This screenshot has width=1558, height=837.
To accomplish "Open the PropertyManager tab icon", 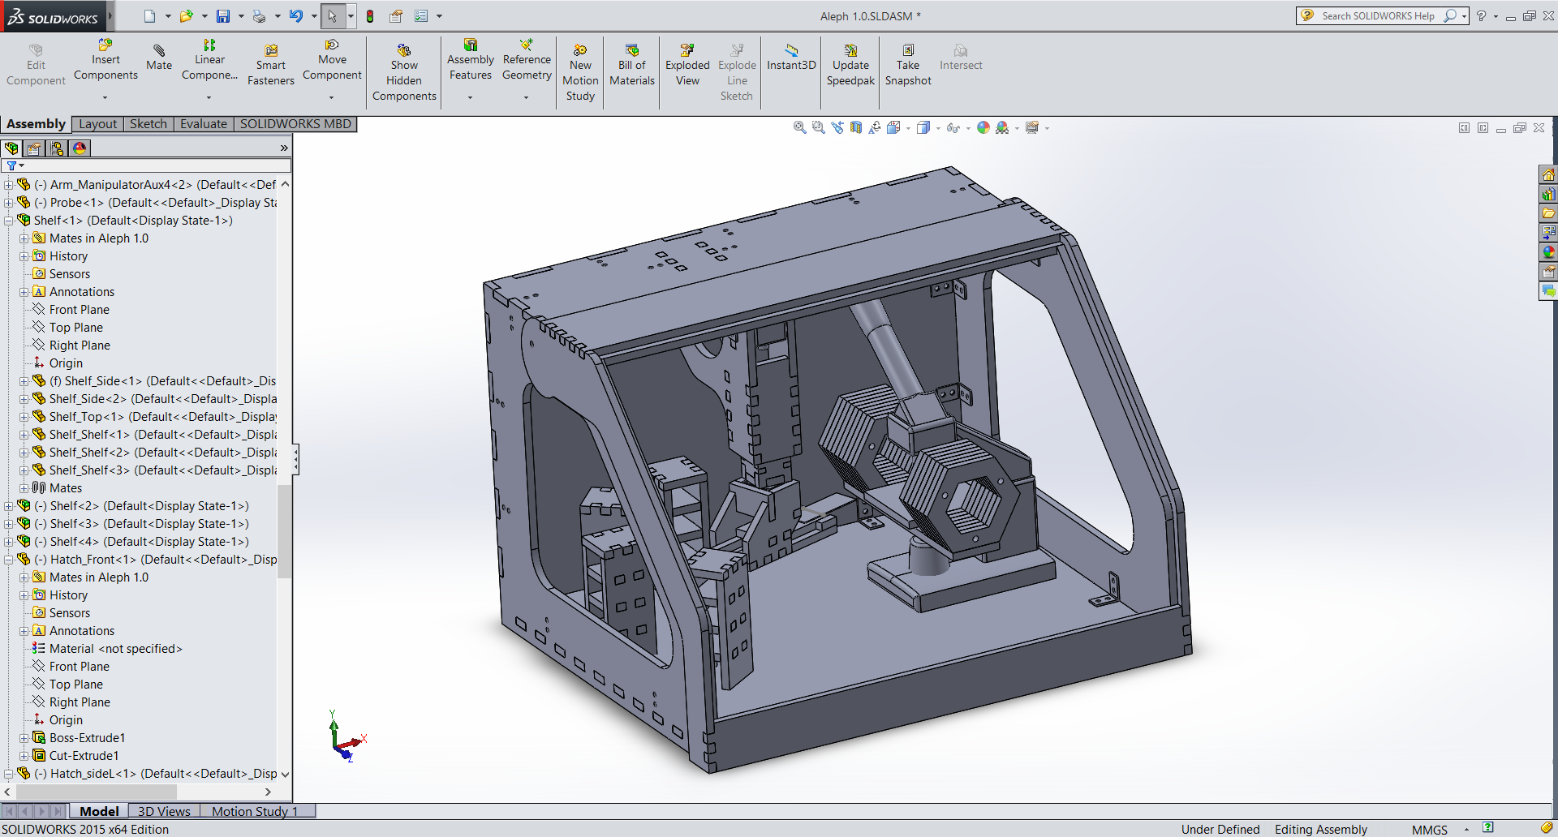I will (x=34, y=148).
